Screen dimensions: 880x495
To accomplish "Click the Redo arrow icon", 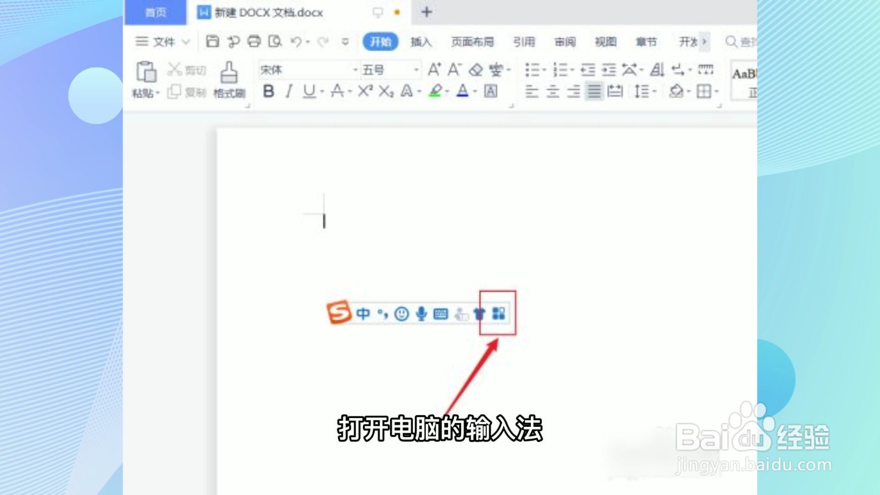I will [323, 42].
